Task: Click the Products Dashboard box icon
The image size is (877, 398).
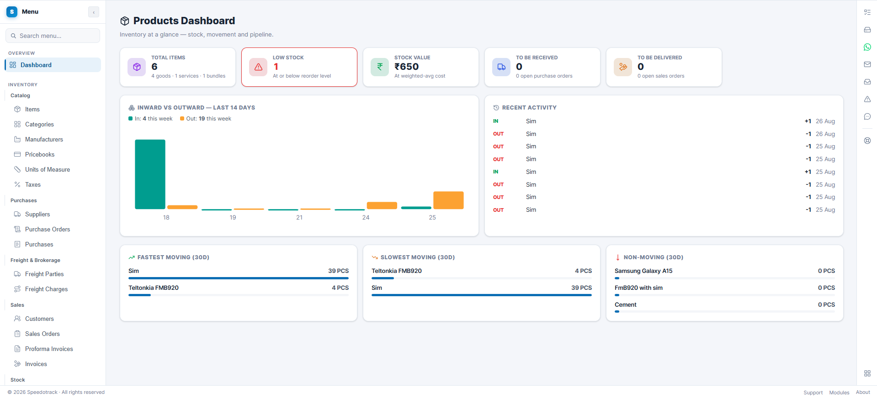Action: [x=125, y=21]
